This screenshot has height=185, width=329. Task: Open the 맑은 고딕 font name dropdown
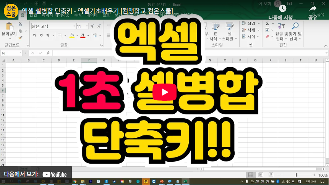tap(74, 26)
